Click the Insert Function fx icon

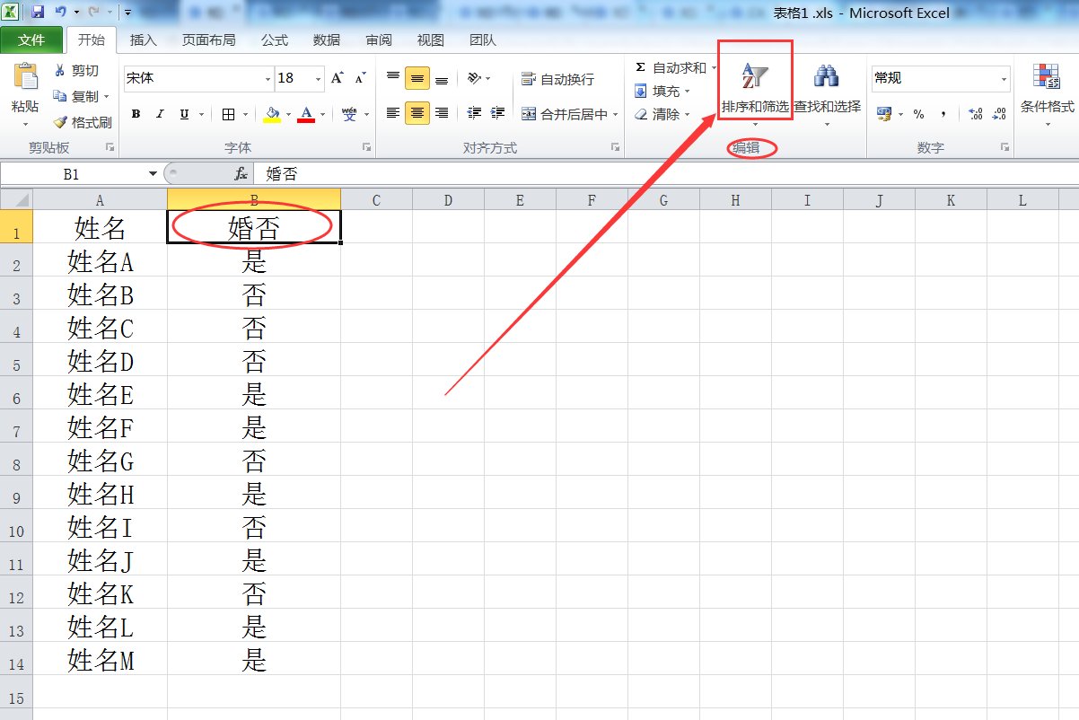(241, 174)
